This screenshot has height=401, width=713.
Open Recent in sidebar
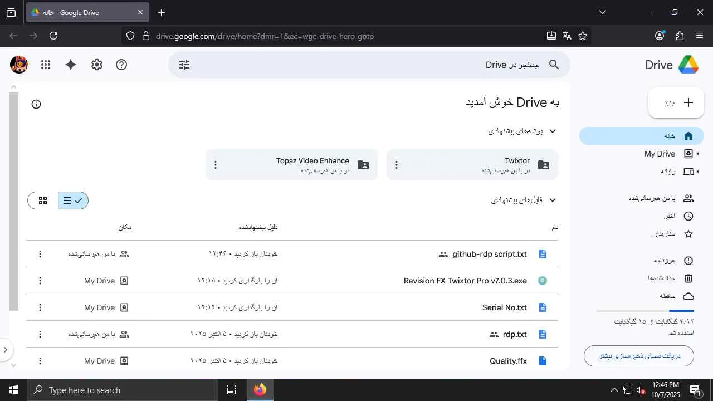click(x=642, y=216)
